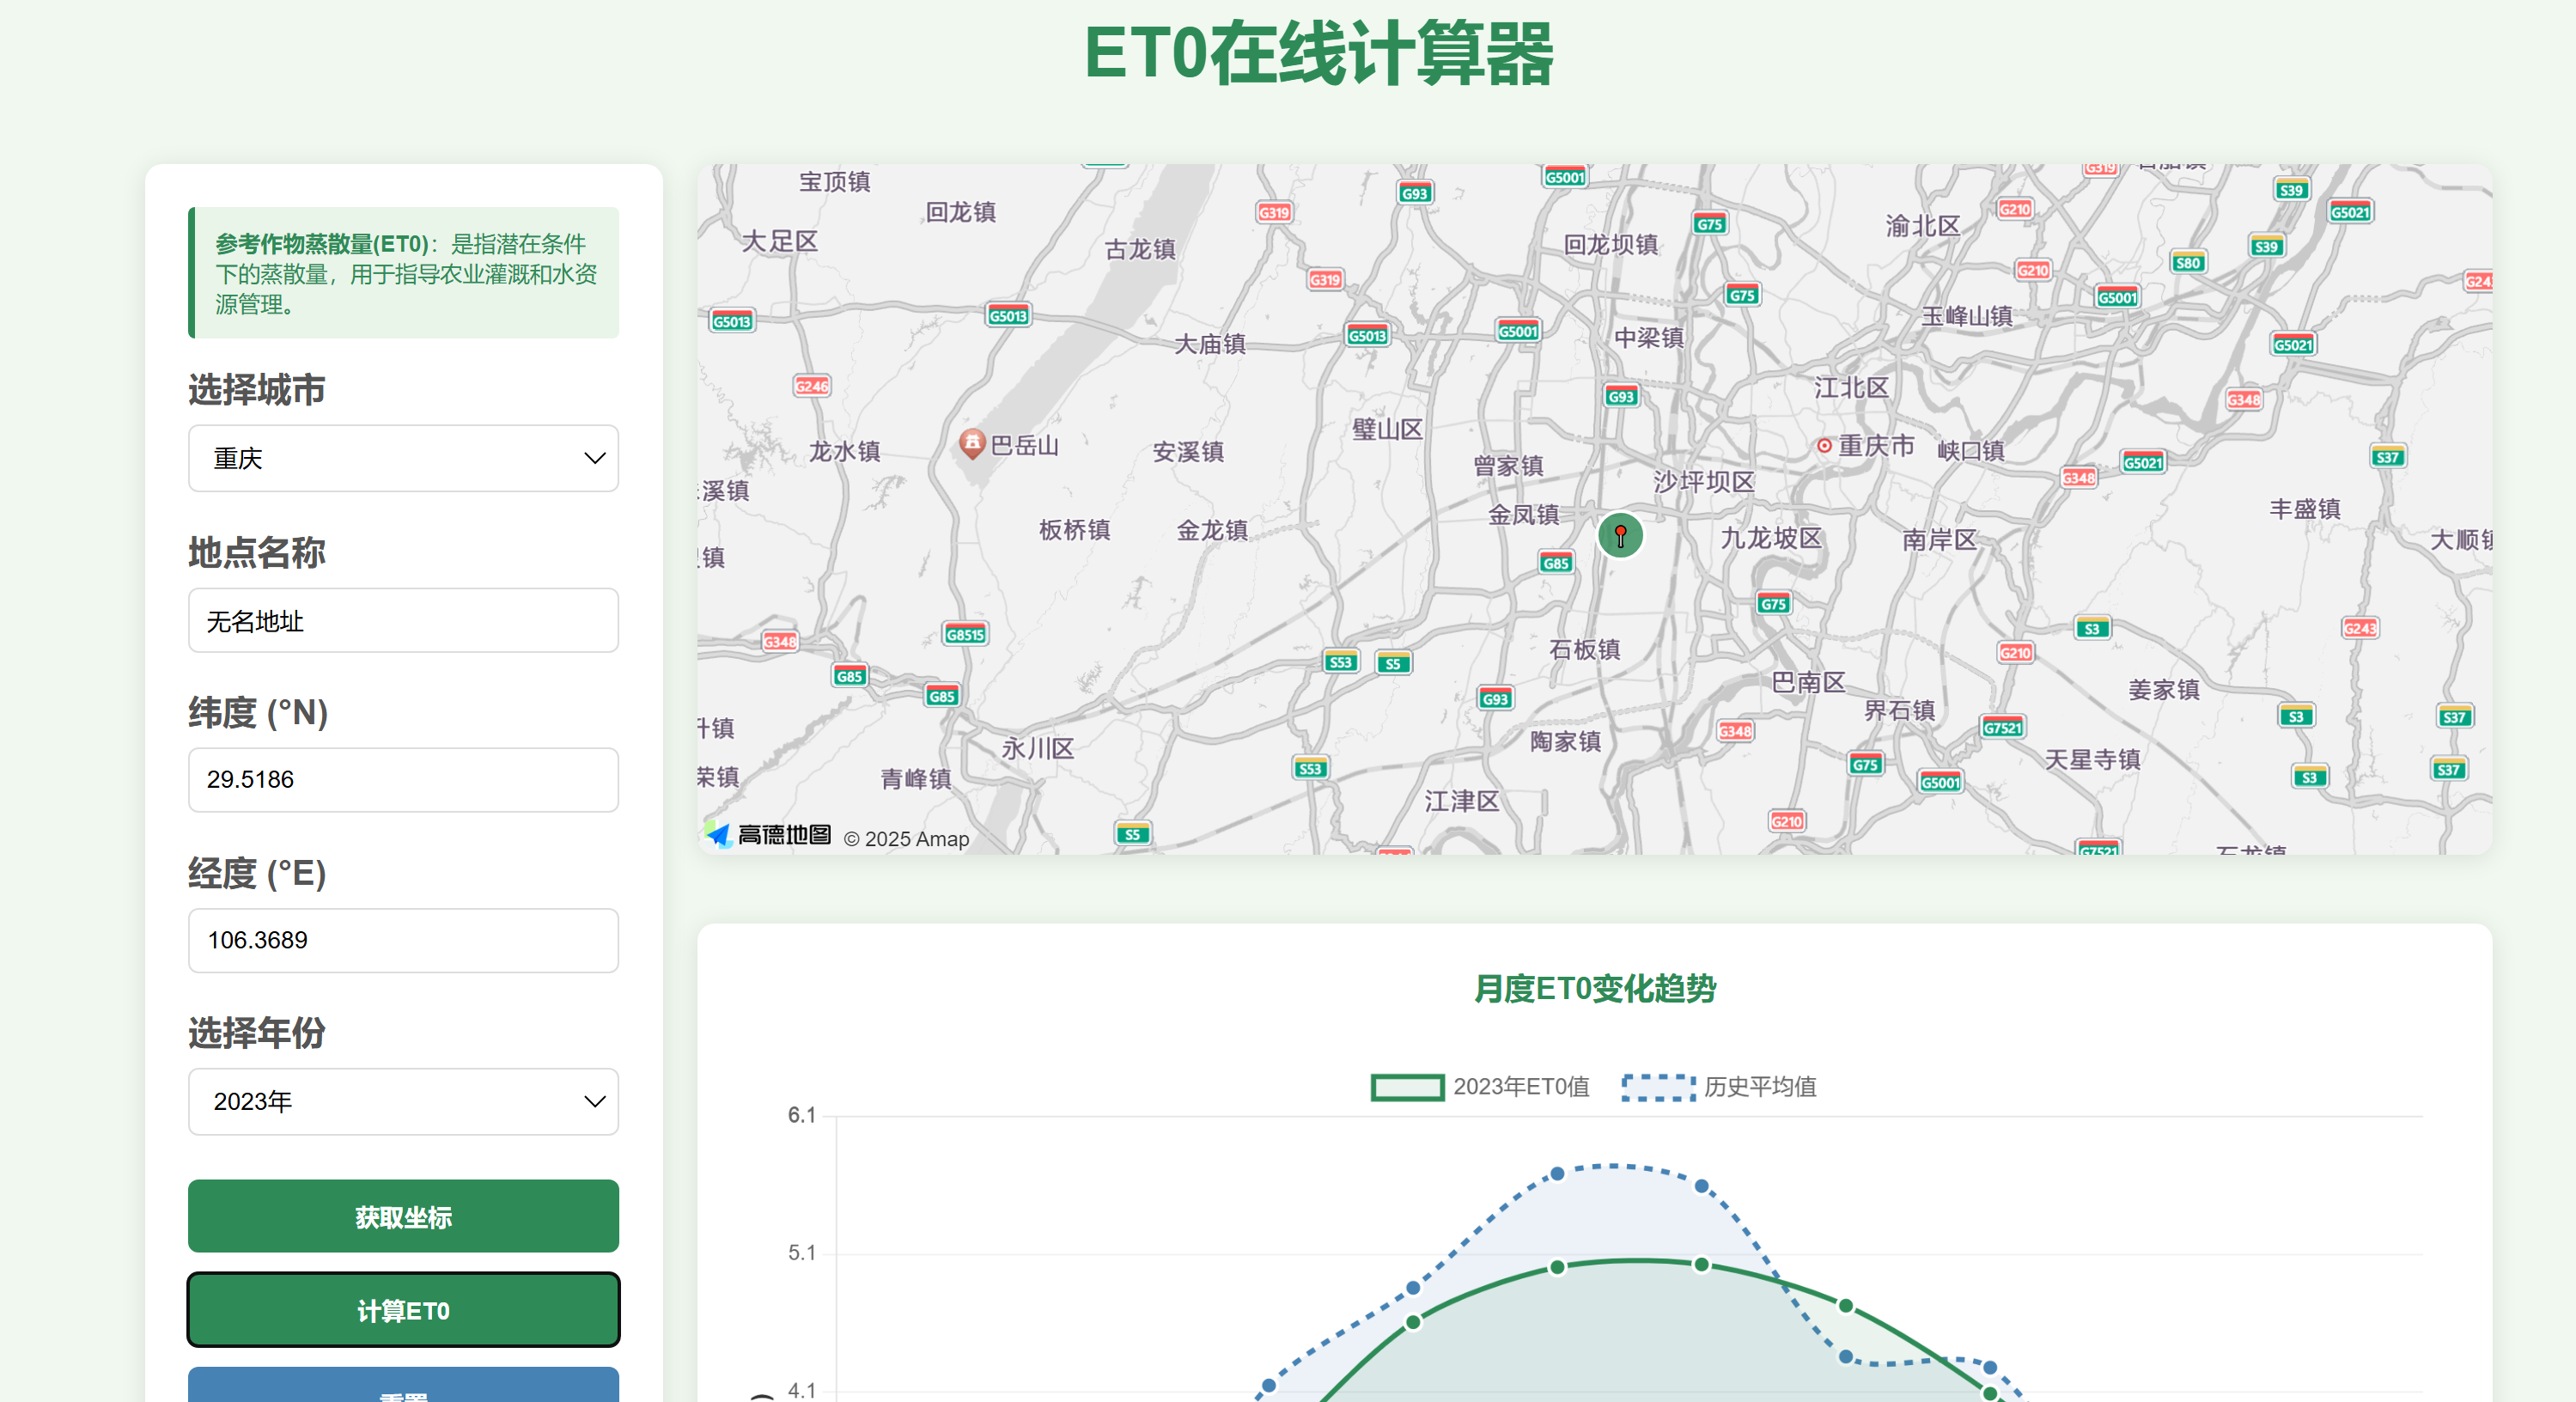The image size is (2576, 1402).
Task: Toggle the 2023年ET0值 legend series
Action: click(x=1481, y=1087)
